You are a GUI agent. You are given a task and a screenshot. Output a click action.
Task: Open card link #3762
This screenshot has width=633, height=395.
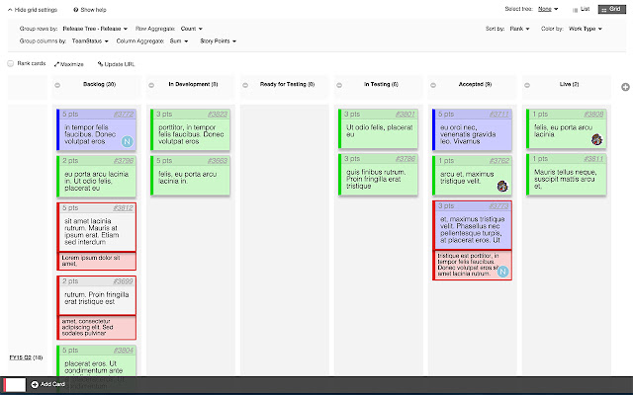(499, 160)
